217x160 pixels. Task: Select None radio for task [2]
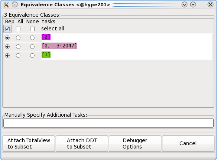click(x=32, y=38)
